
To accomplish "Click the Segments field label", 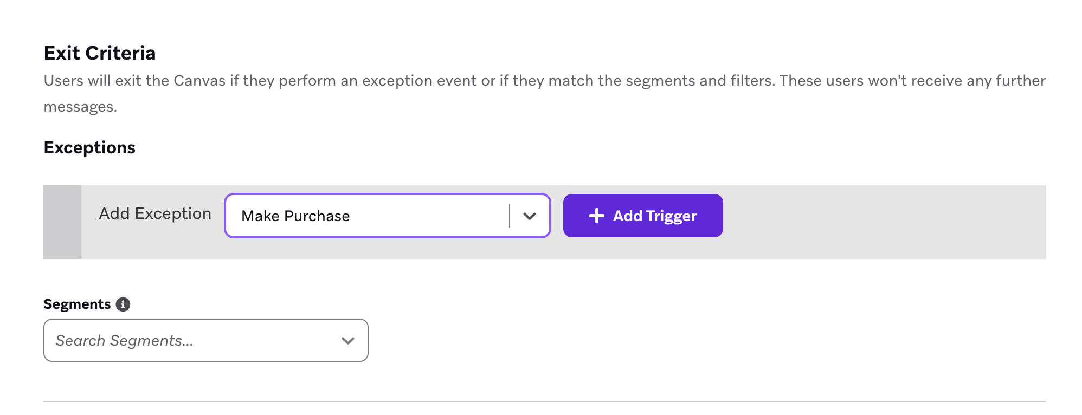I will [x=77, y=304].
